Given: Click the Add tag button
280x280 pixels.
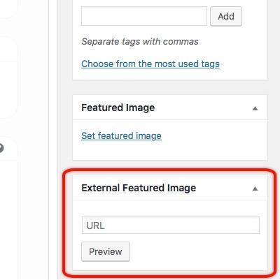Looking at the screenshot, I should click(x=226, y=16).
